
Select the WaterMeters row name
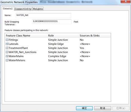[17, 60]
